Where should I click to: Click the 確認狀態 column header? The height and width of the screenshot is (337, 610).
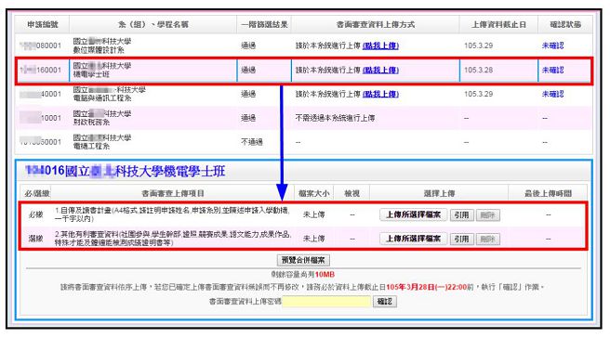pos(565,24)
